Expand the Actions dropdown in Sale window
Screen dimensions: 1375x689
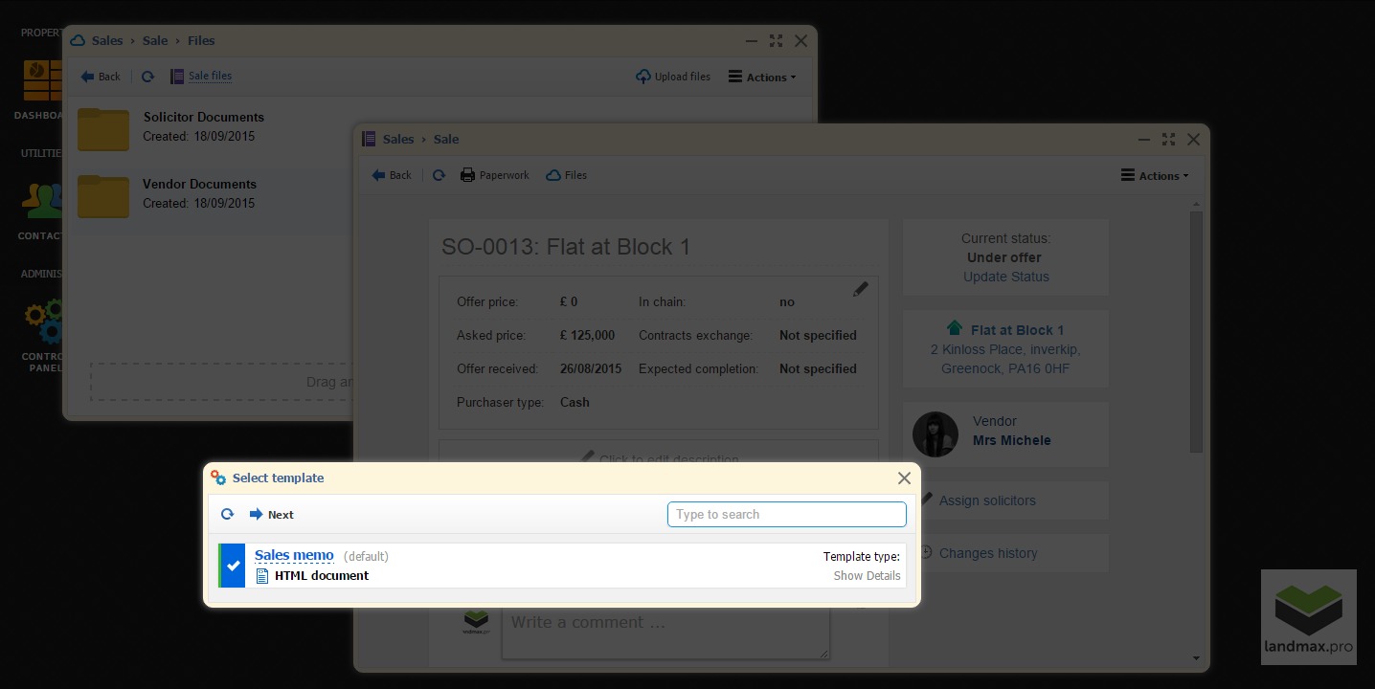(1154, 175)
